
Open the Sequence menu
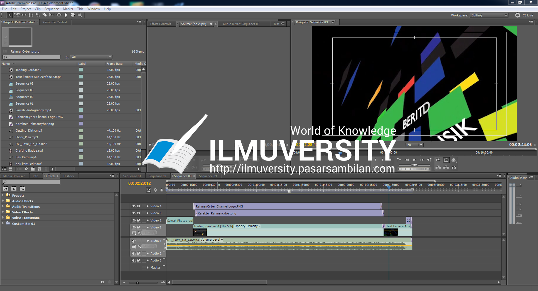[x=51, y=9]
